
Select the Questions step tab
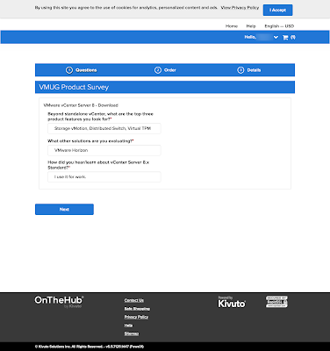[x=81, y=70]
